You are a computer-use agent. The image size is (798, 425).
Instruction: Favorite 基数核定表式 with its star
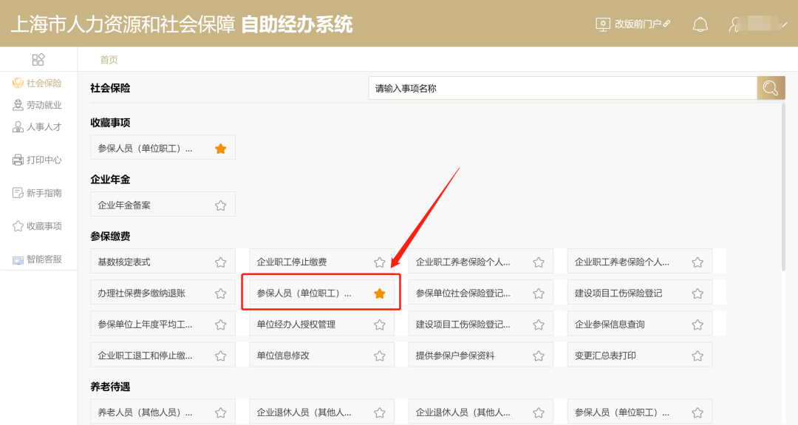pyautogui.click(x=220, y=262)
